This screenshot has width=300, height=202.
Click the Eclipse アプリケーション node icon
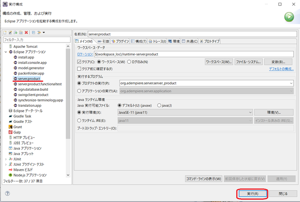tap(11, 52)
